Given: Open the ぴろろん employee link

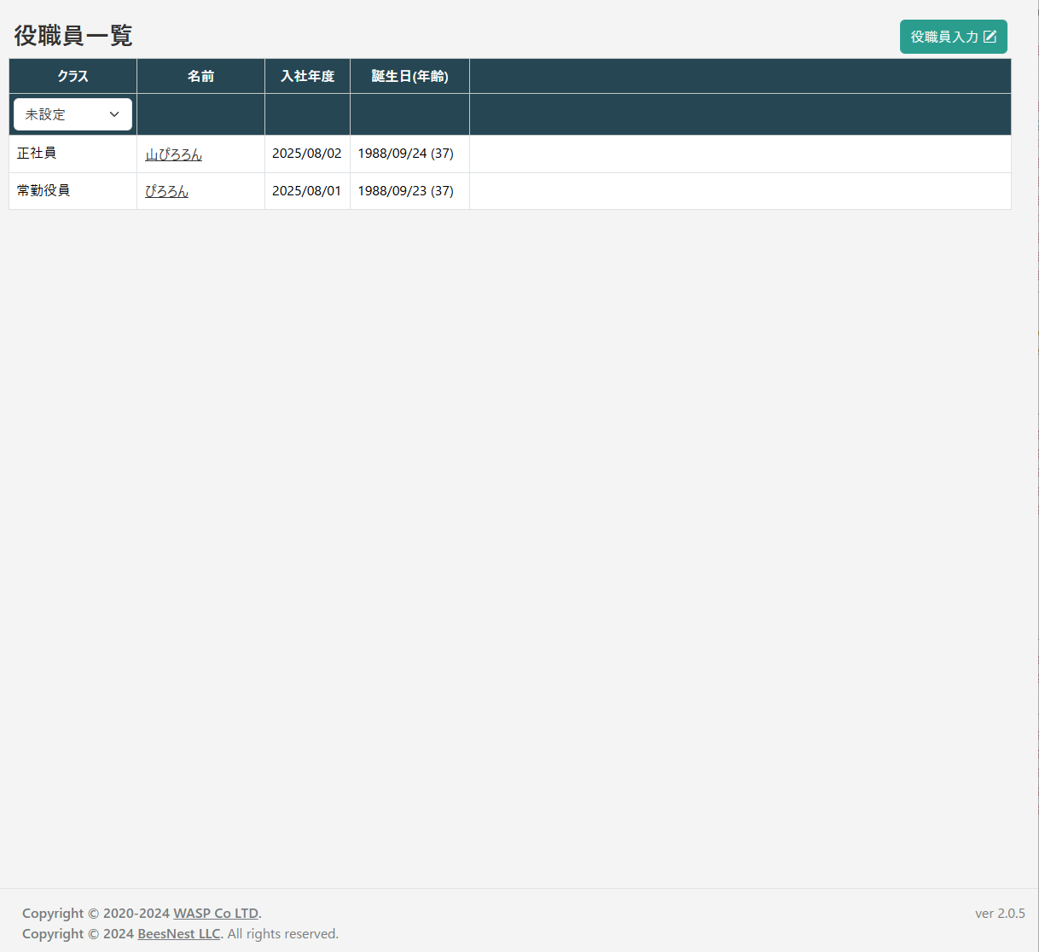Looking at the screenshot, I should point(166,191).
